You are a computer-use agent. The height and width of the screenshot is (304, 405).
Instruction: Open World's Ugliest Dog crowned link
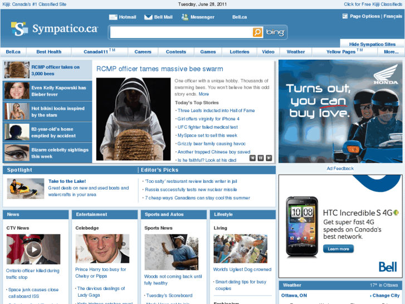point(242,269)
